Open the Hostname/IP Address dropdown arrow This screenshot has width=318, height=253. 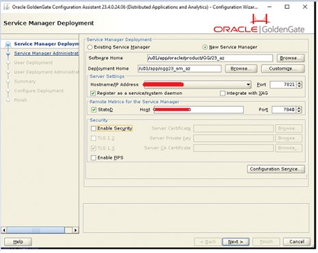pos(248,85)
